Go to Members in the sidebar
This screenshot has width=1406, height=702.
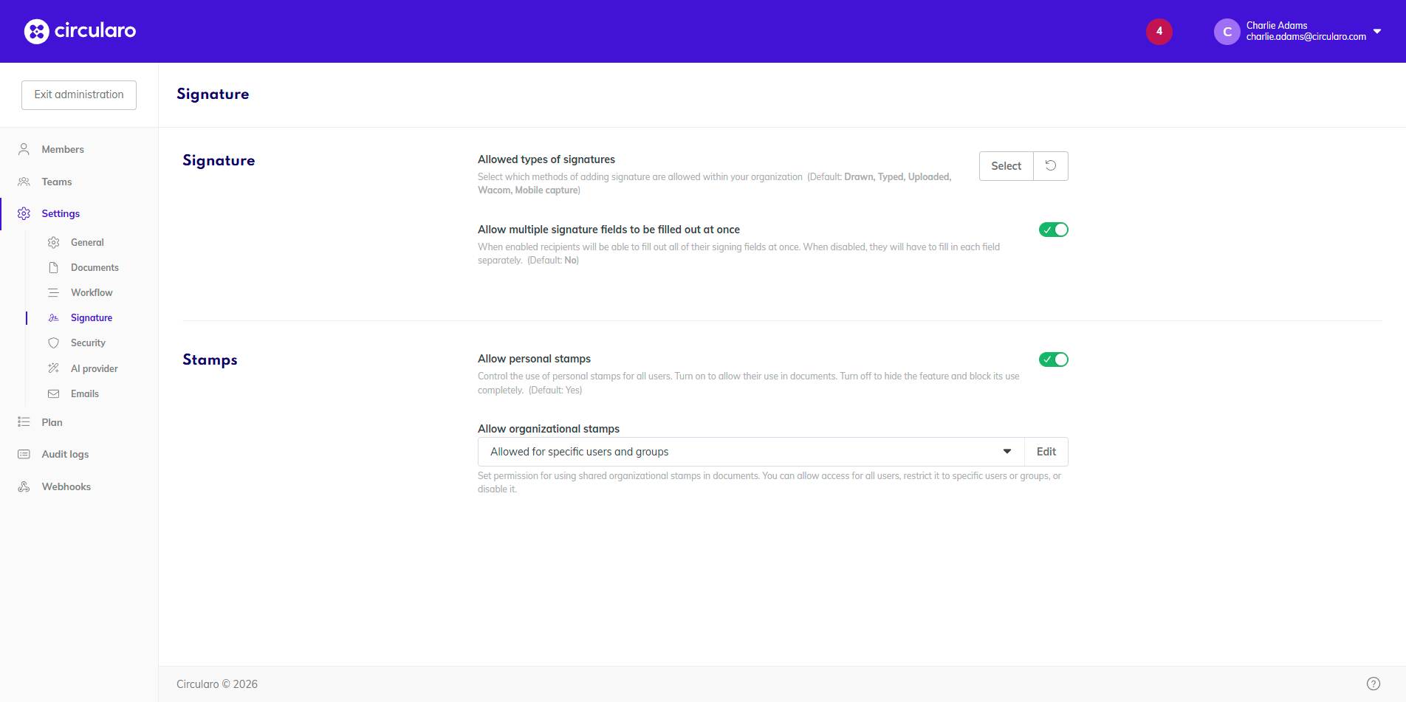pos(63,149)
